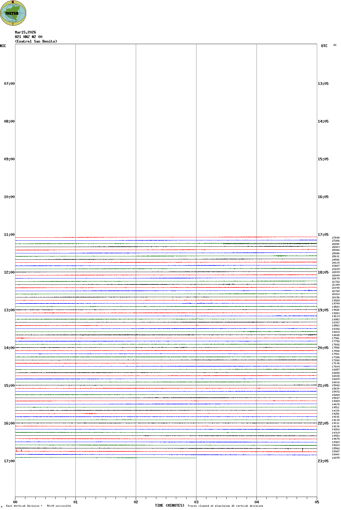Click the 00 minute tick on time axis

[15, 502]
